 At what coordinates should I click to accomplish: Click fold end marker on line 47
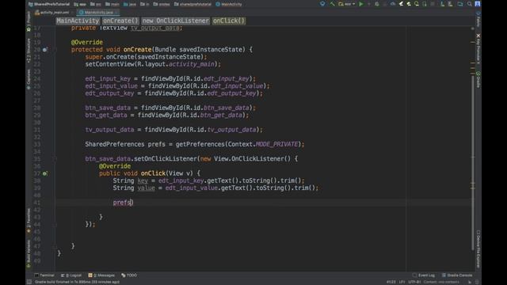(x=55, y=246)
